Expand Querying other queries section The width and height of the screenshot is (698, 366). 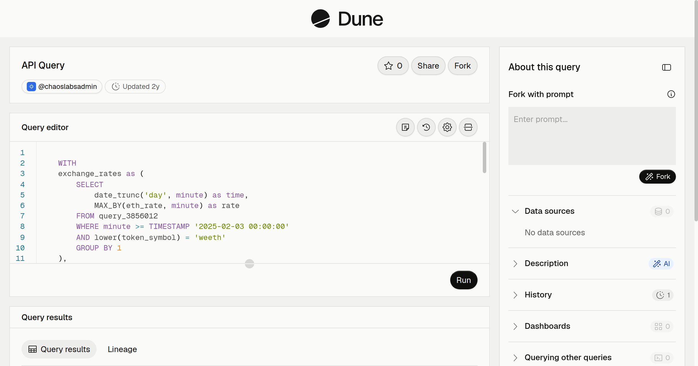pos(515,358)
